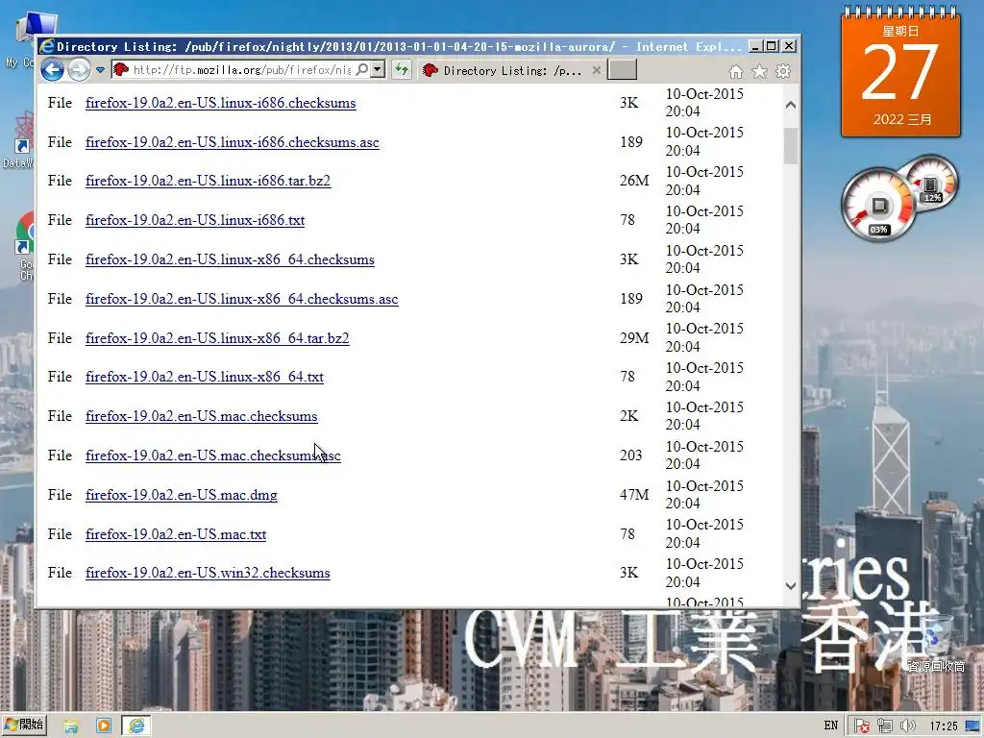Expand the address bar autocomplete dropdown

click(378, 69)
